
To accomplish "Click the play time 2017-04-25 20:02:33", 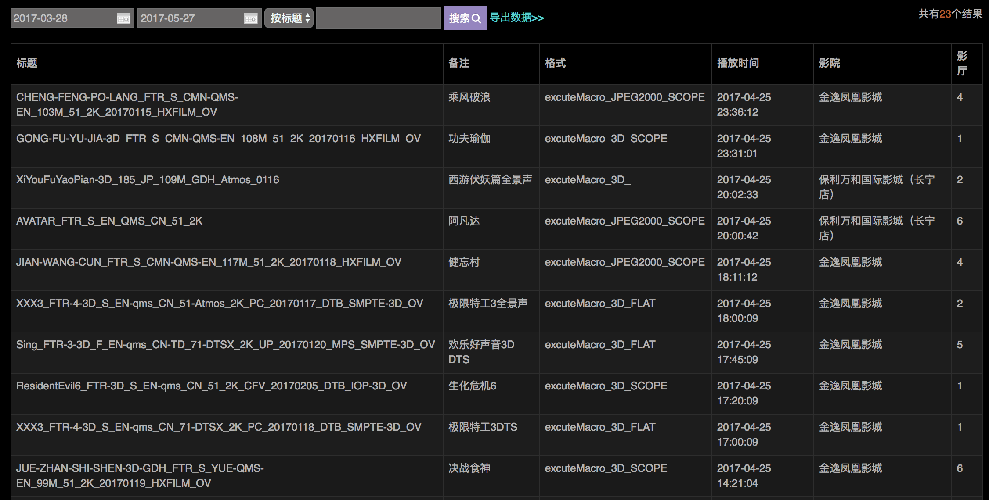I will (744, 187).
